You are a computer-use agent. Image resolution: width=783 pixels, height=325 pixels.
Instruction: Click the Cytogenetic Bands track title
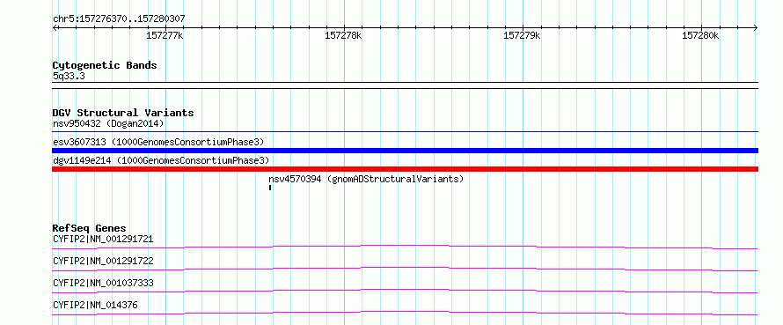105,65
